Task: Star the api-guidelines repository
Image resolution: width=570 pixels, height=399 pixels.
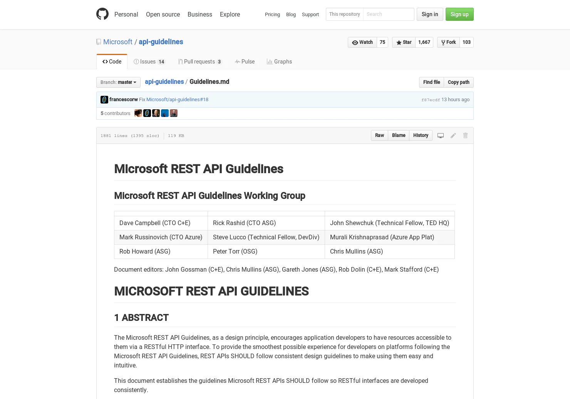Action: coord(404,42)
